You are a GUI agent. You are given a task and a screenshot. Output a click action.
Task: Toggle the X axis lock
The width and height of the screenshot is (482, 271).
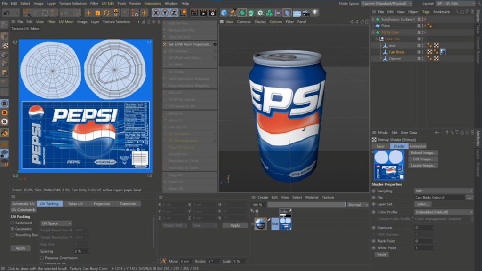[156, 13]
